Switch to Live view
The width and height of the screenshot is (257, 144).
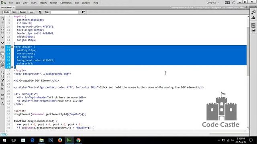[x=31, y=12]
